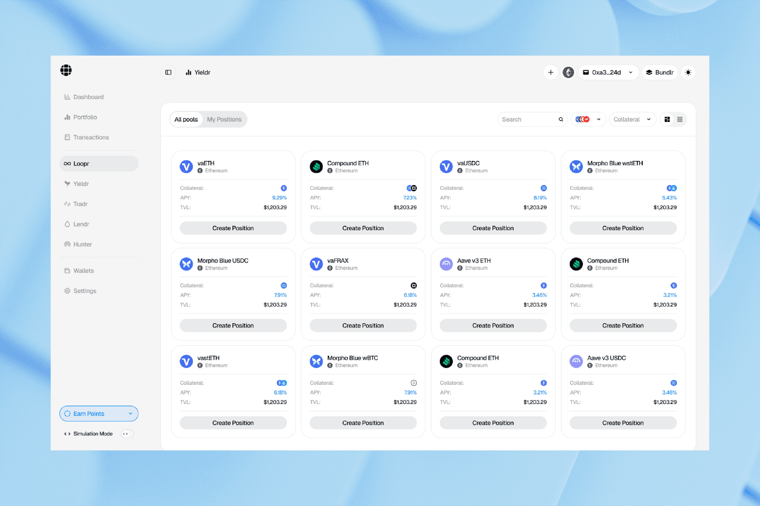Toggle the light/dark theme sun button
This screenshot has width=760, height=506.
click(x=688, y=73)
